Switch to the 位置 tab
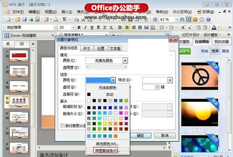This screenshot has width=233, height=157. (101, 48)
